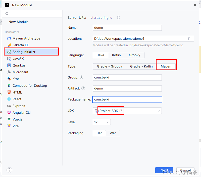Image resolution: width=201 pixels, height=177 pixels.
Task: Focus the Name input field
Action: (127, 28)
